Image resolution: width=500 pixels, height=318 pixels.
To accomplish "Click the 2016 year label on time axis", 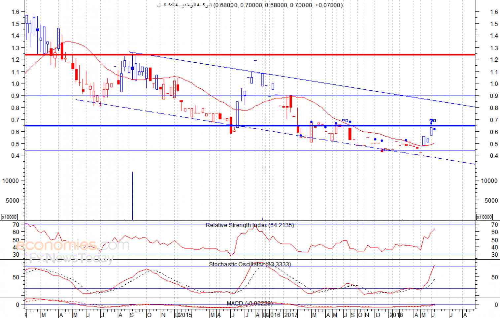I will (x=273, y=315).
